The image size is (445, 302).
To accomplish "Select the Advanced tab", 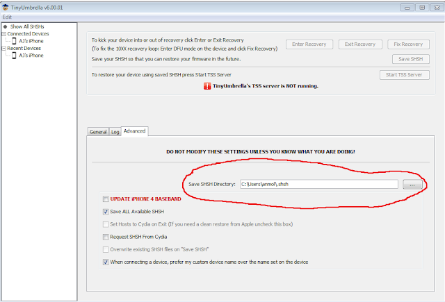I will (134, 131).
